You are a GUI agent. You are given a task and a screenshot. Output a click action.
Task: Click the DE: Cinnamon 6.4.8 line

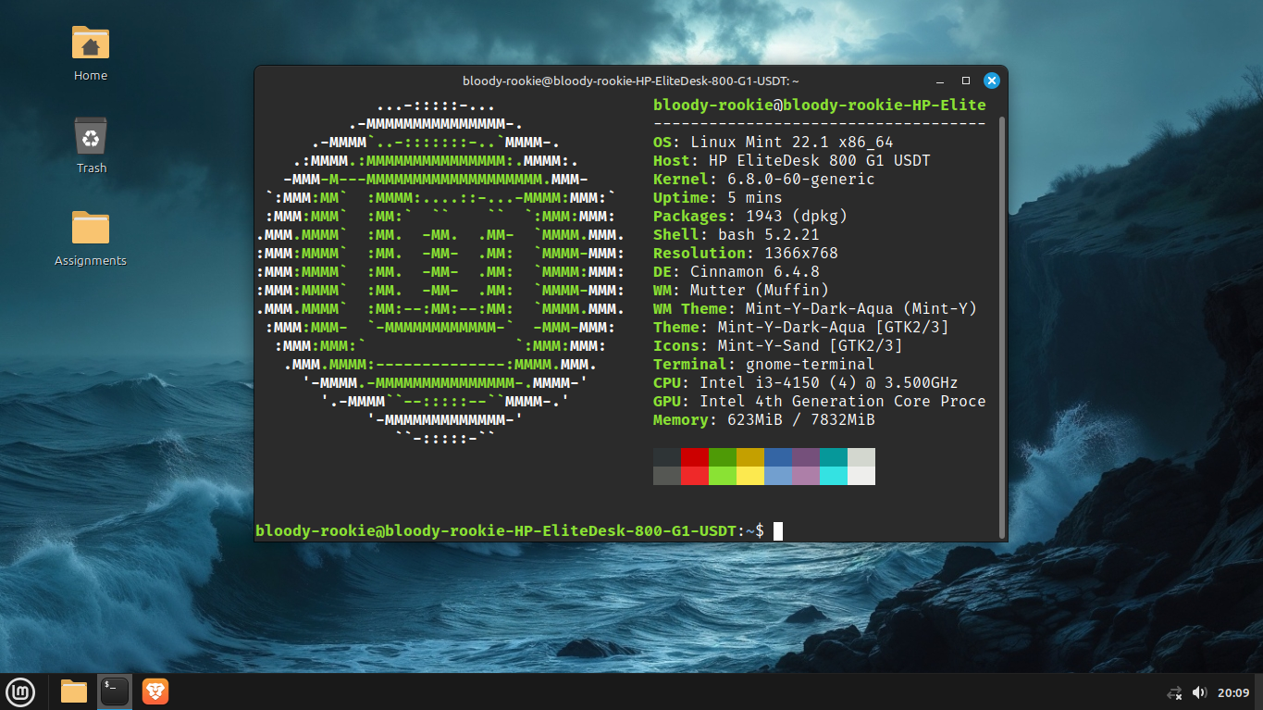[737, 271]
